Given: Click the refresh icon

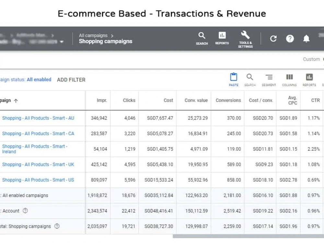Looking at the screenshot, I should click(273, 39).
